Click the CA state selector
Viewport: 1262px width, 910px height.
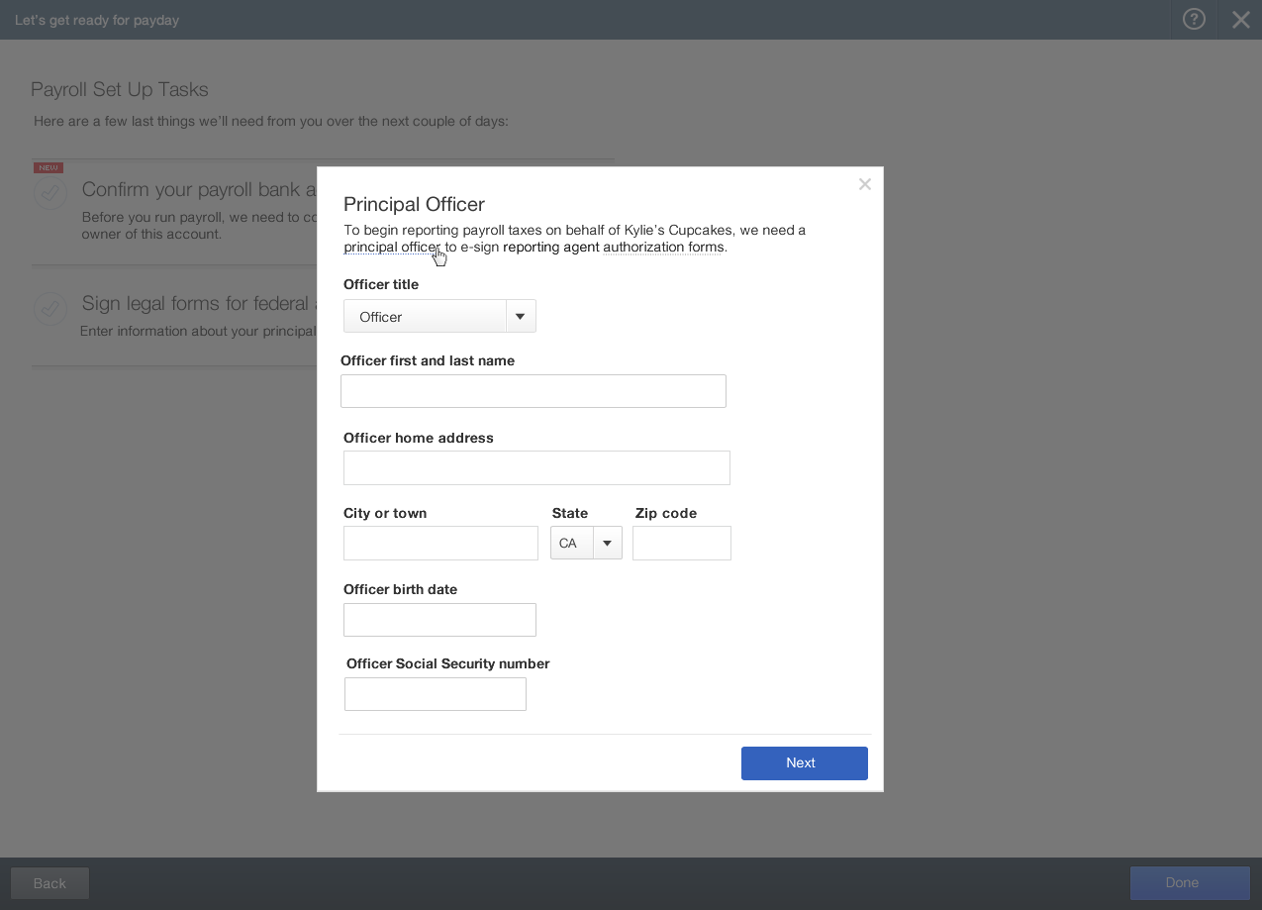(x=586, y=543)
